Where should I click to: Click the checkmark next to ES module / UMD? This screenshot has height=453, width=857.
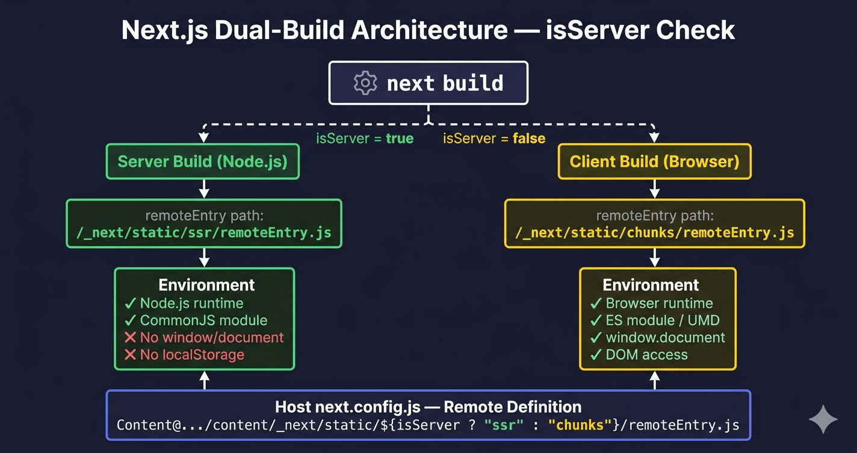point(596,320)
